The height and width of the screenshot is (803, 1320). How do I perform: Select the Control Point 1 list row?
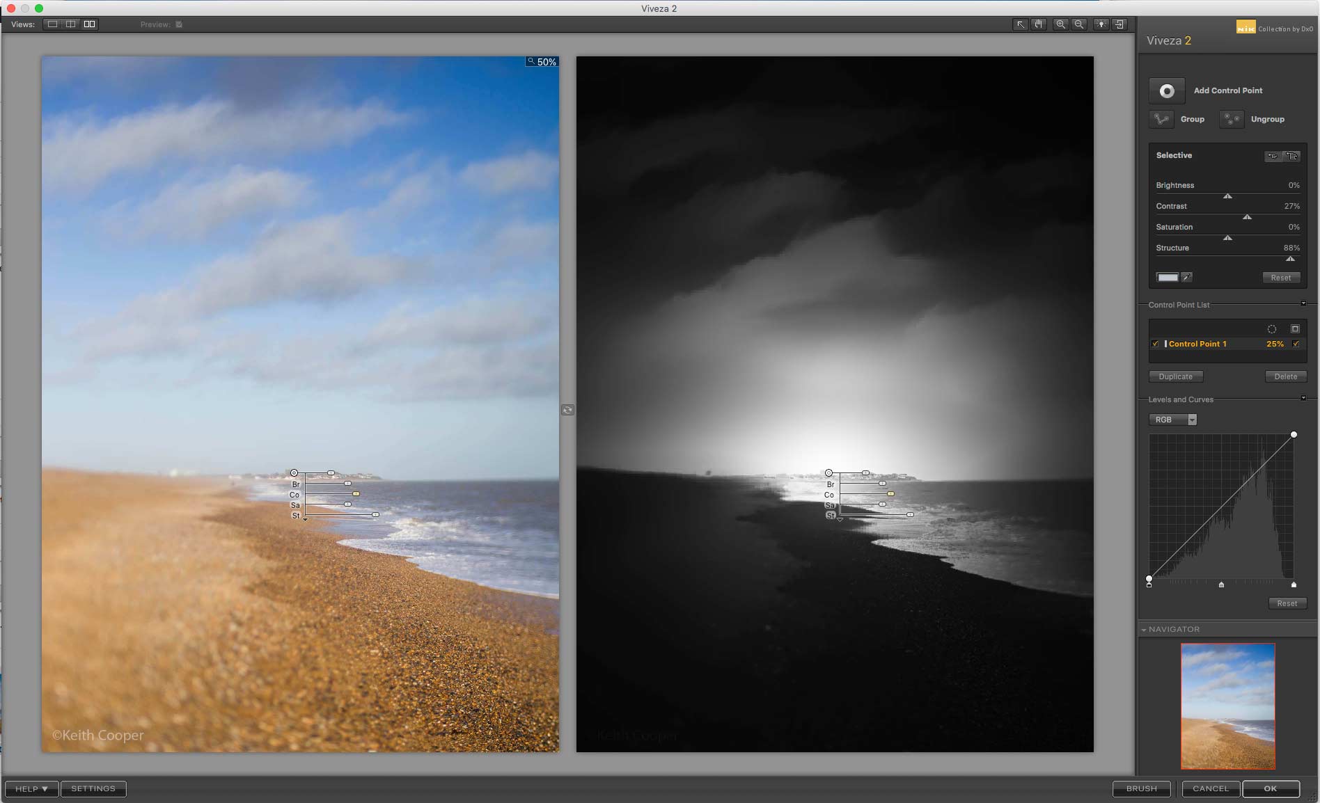[1227, 344]
